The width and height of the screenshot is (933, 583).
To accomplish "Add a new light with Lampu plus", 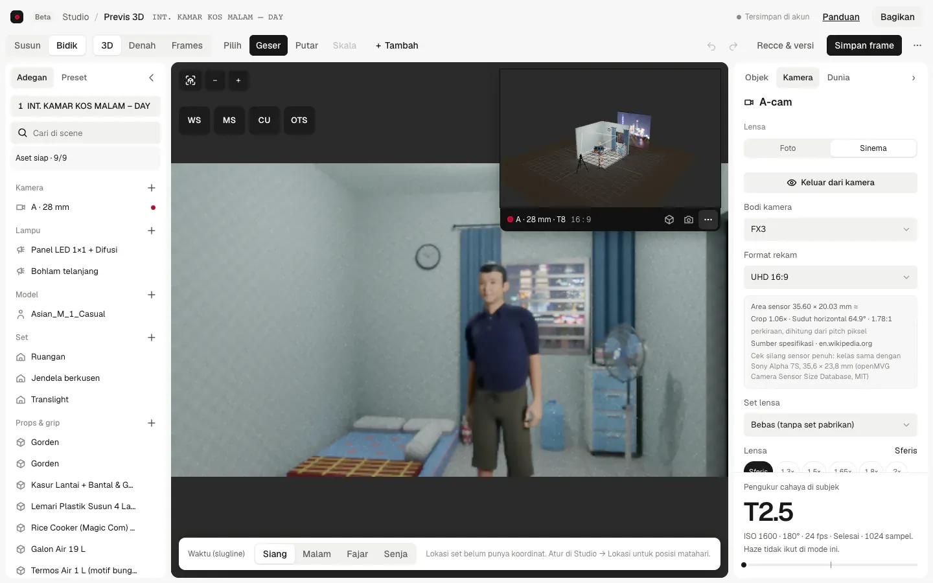I will tap(152, 231).
